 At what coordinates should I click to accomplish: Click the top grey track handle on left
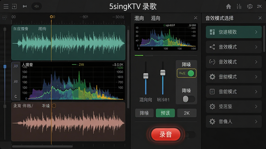coord(5,29)
